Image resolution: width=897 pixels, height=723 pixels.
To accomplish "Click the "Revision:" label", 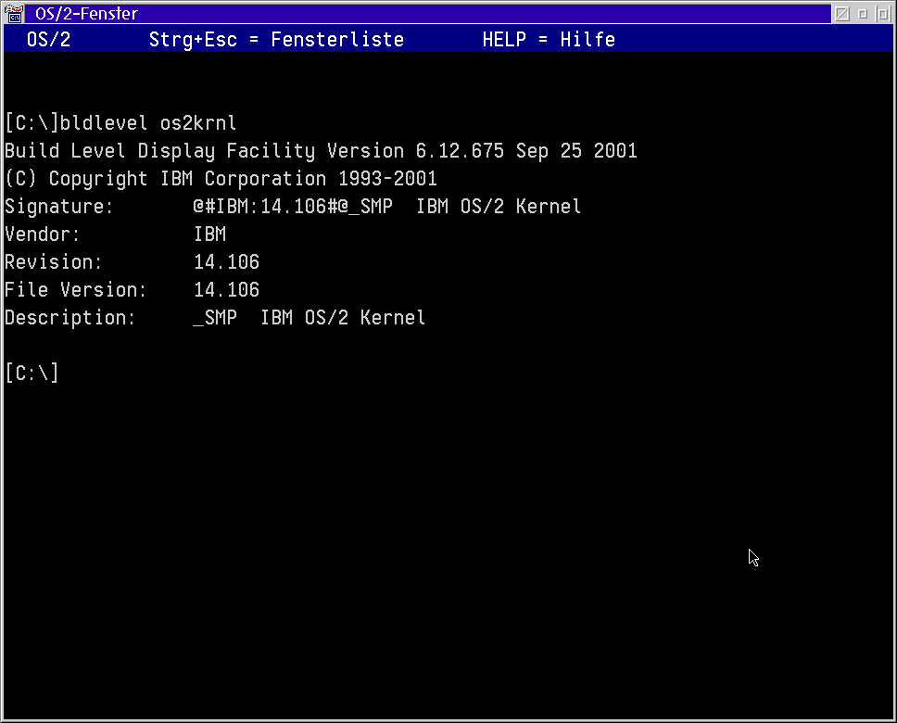I will (x=53, y=262).
